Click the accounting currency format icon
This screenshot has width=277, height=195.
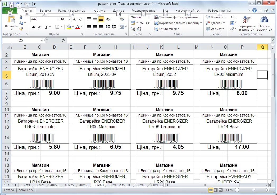pyautogui.click(x=133, y=23)
